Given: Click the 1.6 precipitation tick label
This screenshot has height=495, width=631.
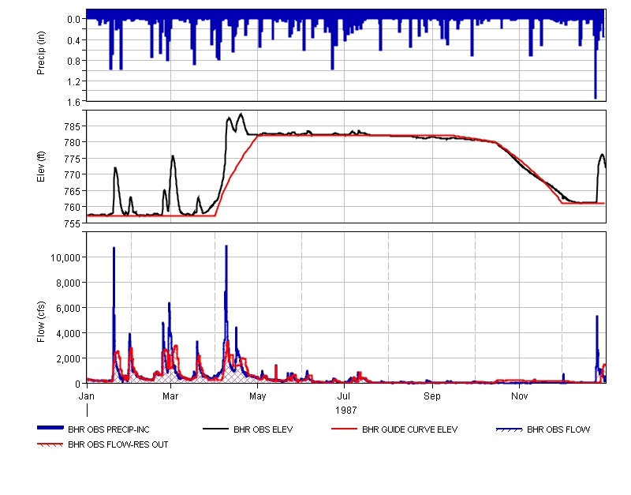Looking at the screenshot, I should point(73,103).
